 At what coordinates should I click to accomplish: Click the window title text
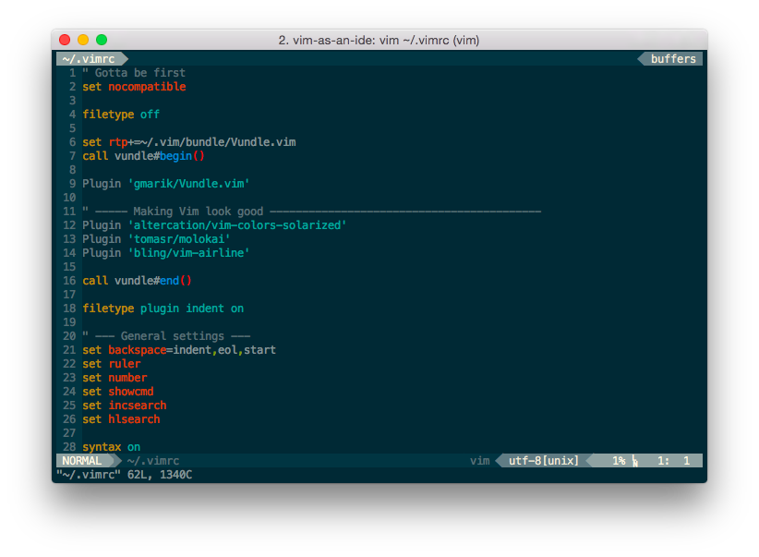coord(379,41)
